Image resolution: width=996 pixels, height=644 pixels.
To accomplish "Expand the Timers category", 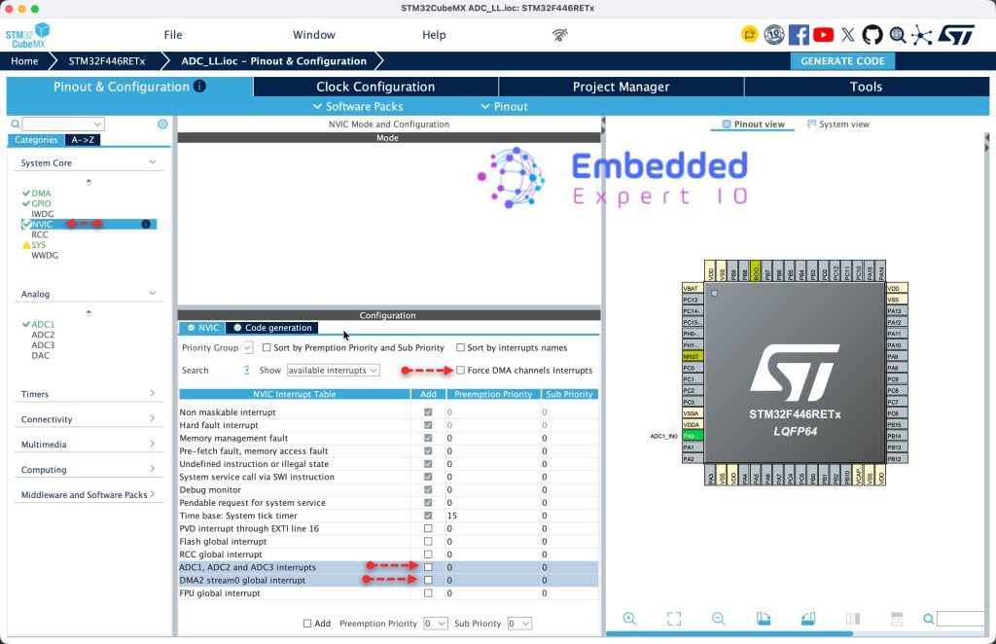I will pyautogui.click(x=89, y=394).
